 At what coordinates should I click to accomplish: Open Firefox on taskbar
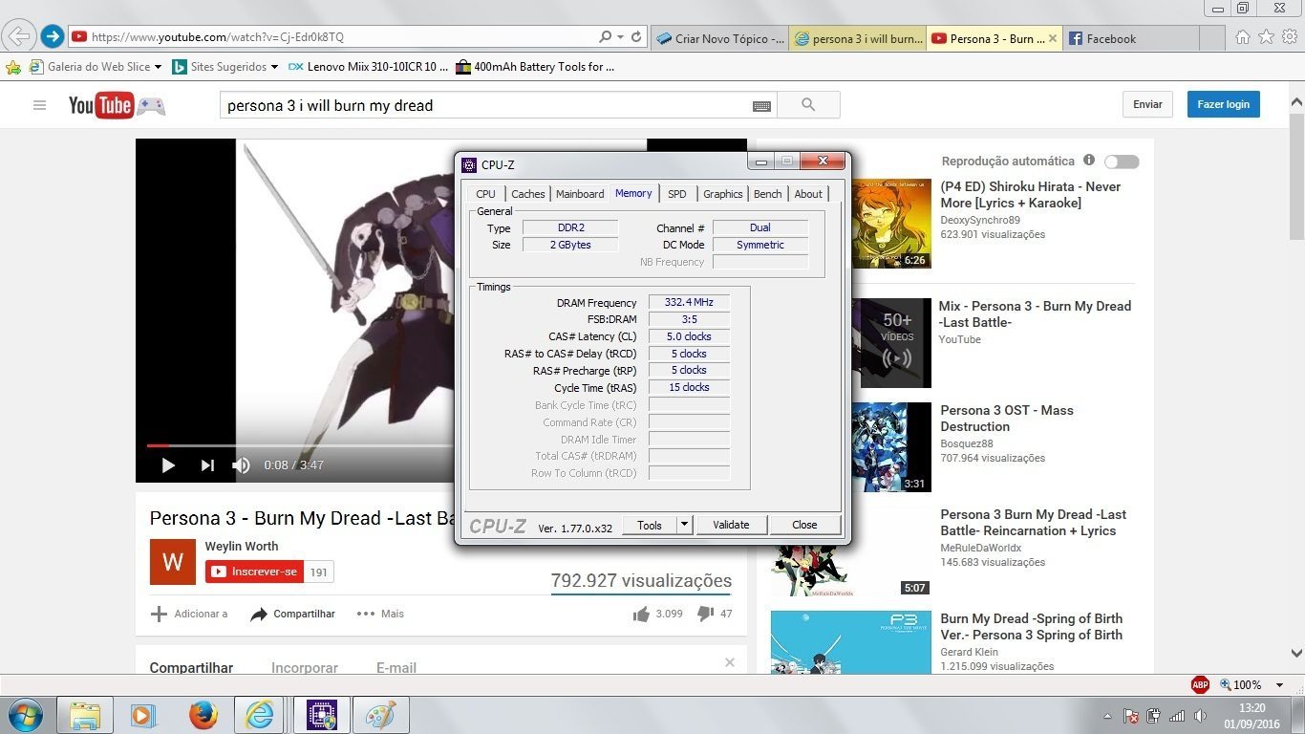tap(203, 715)
